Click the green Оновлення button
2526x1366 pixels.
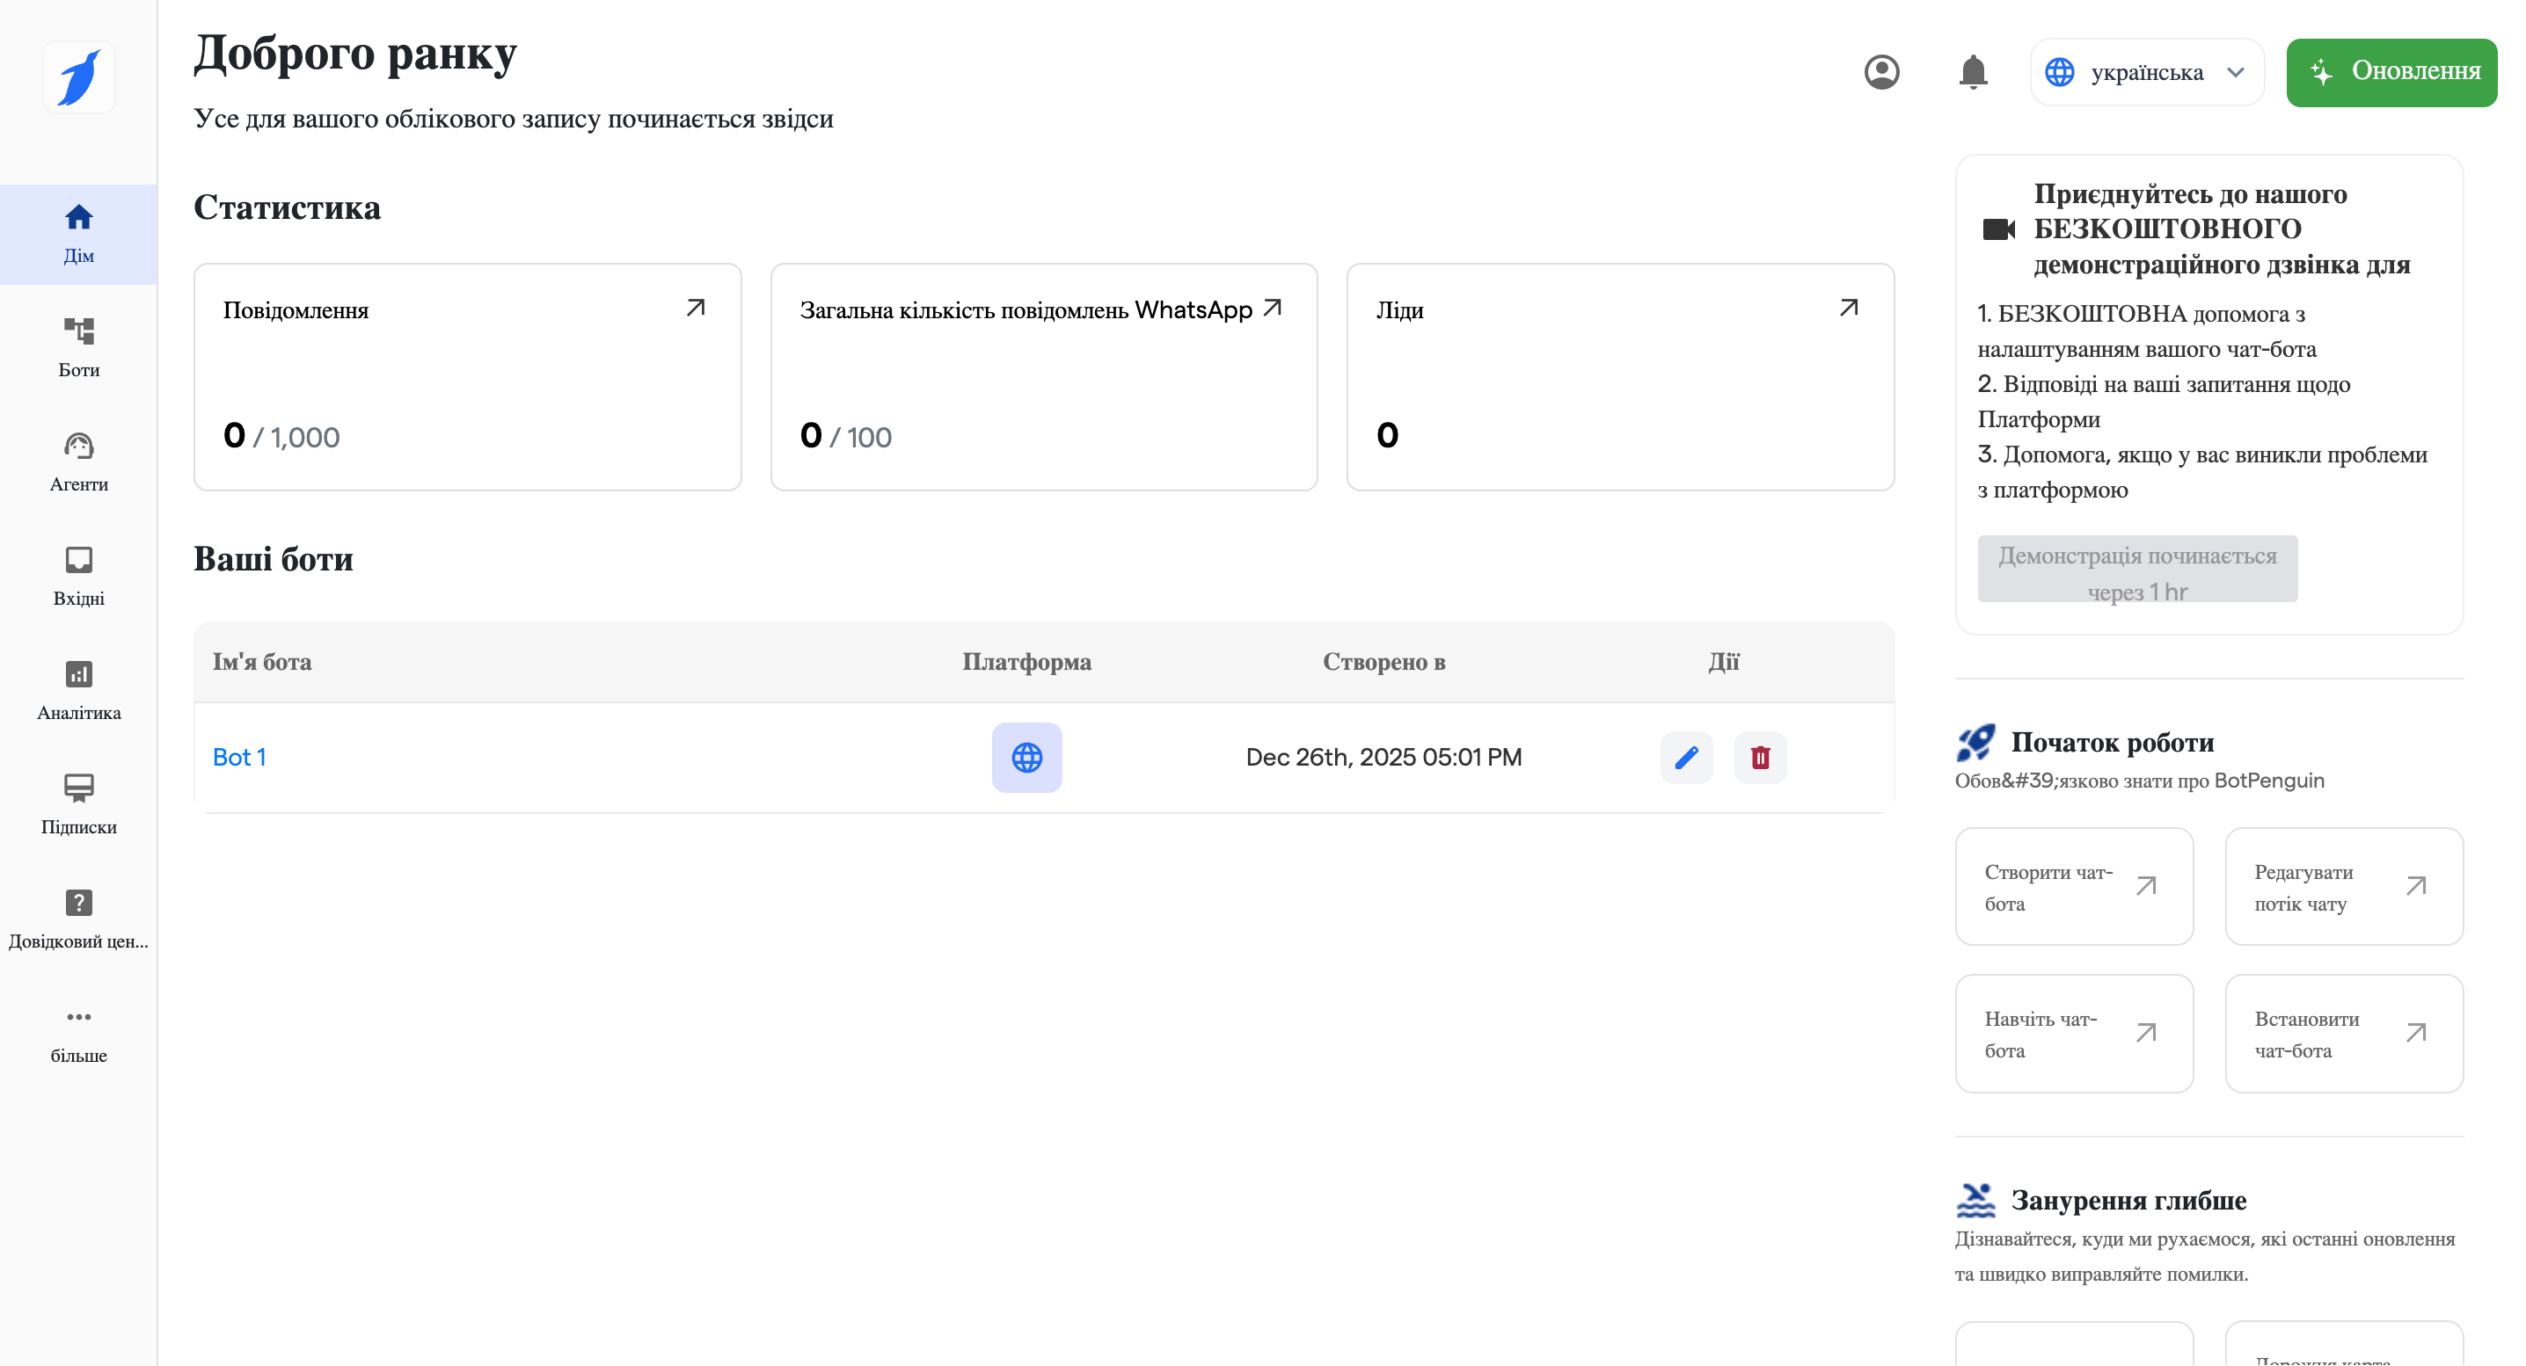(x=2391, y=72)
